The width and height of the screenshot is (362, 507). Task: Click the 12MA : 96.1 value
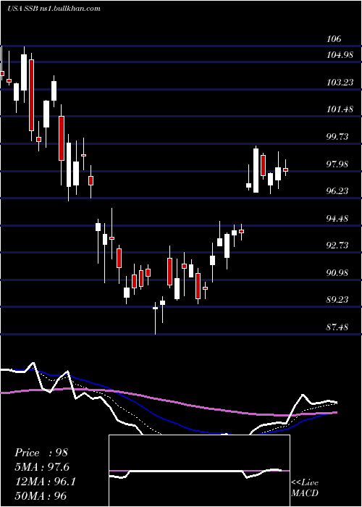pos(45,482)
